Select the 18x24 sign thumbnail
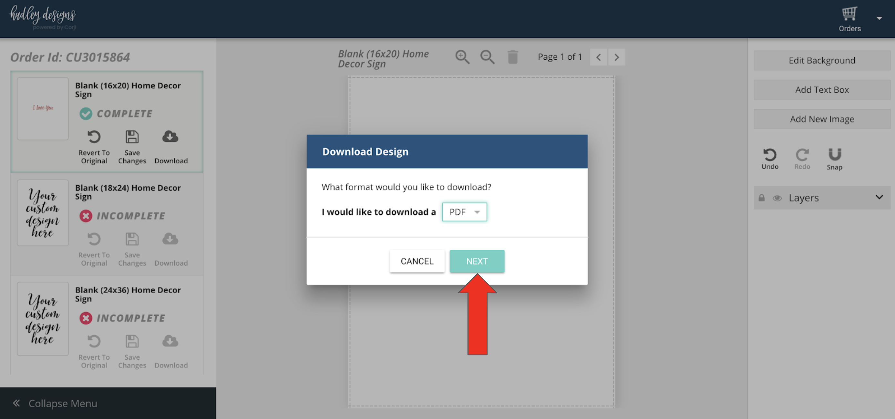This screenshot has height=419, width=895. click(x=43, y=213)
